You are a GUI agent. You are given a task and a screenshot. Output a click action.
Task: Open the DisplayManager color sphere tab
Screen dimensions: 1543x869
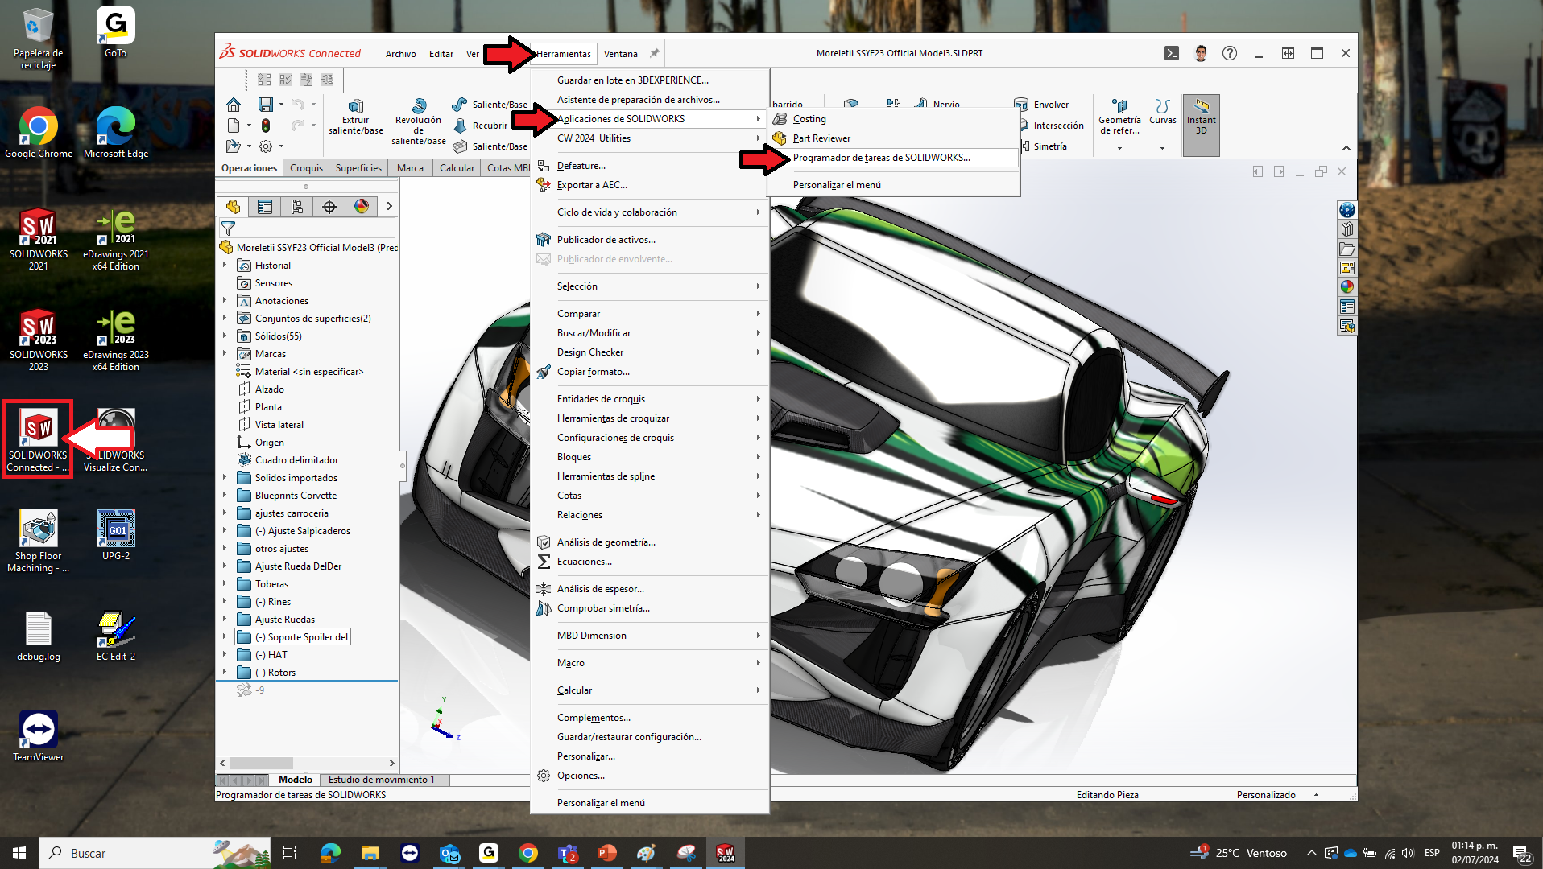click(x=362, y=207)
